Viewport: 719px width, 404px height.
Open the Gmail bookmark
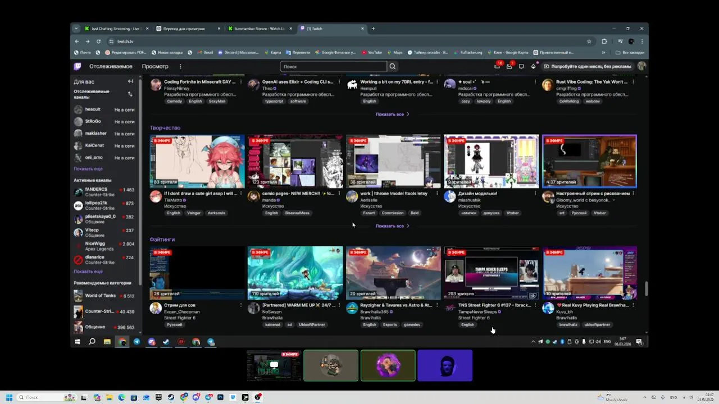204,53
